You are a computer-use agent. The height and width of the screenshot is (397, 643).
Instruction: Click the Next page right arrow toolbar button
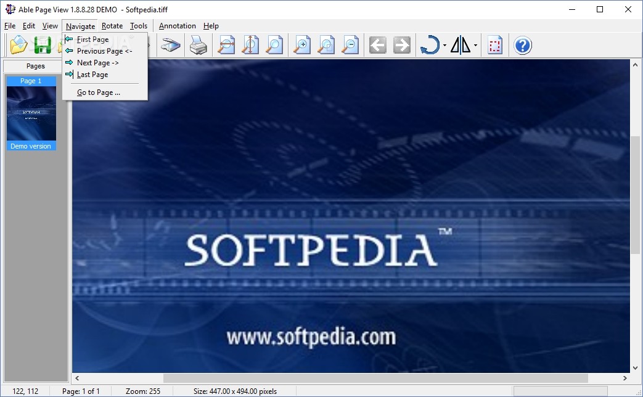pyautogui.click(x=402, y=45)
